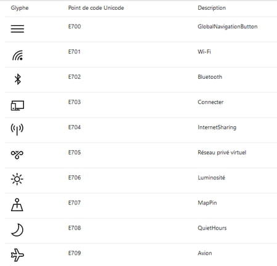The image size is (277, 266).
Task: Click the Glyphe column header
Action: point(20,8)
